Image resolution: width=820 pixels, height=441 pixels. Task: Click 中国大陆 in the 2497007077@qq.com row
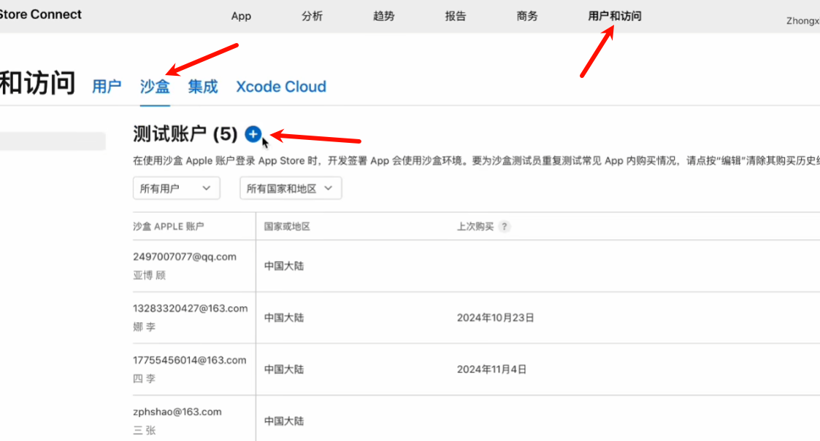(284, 266)
